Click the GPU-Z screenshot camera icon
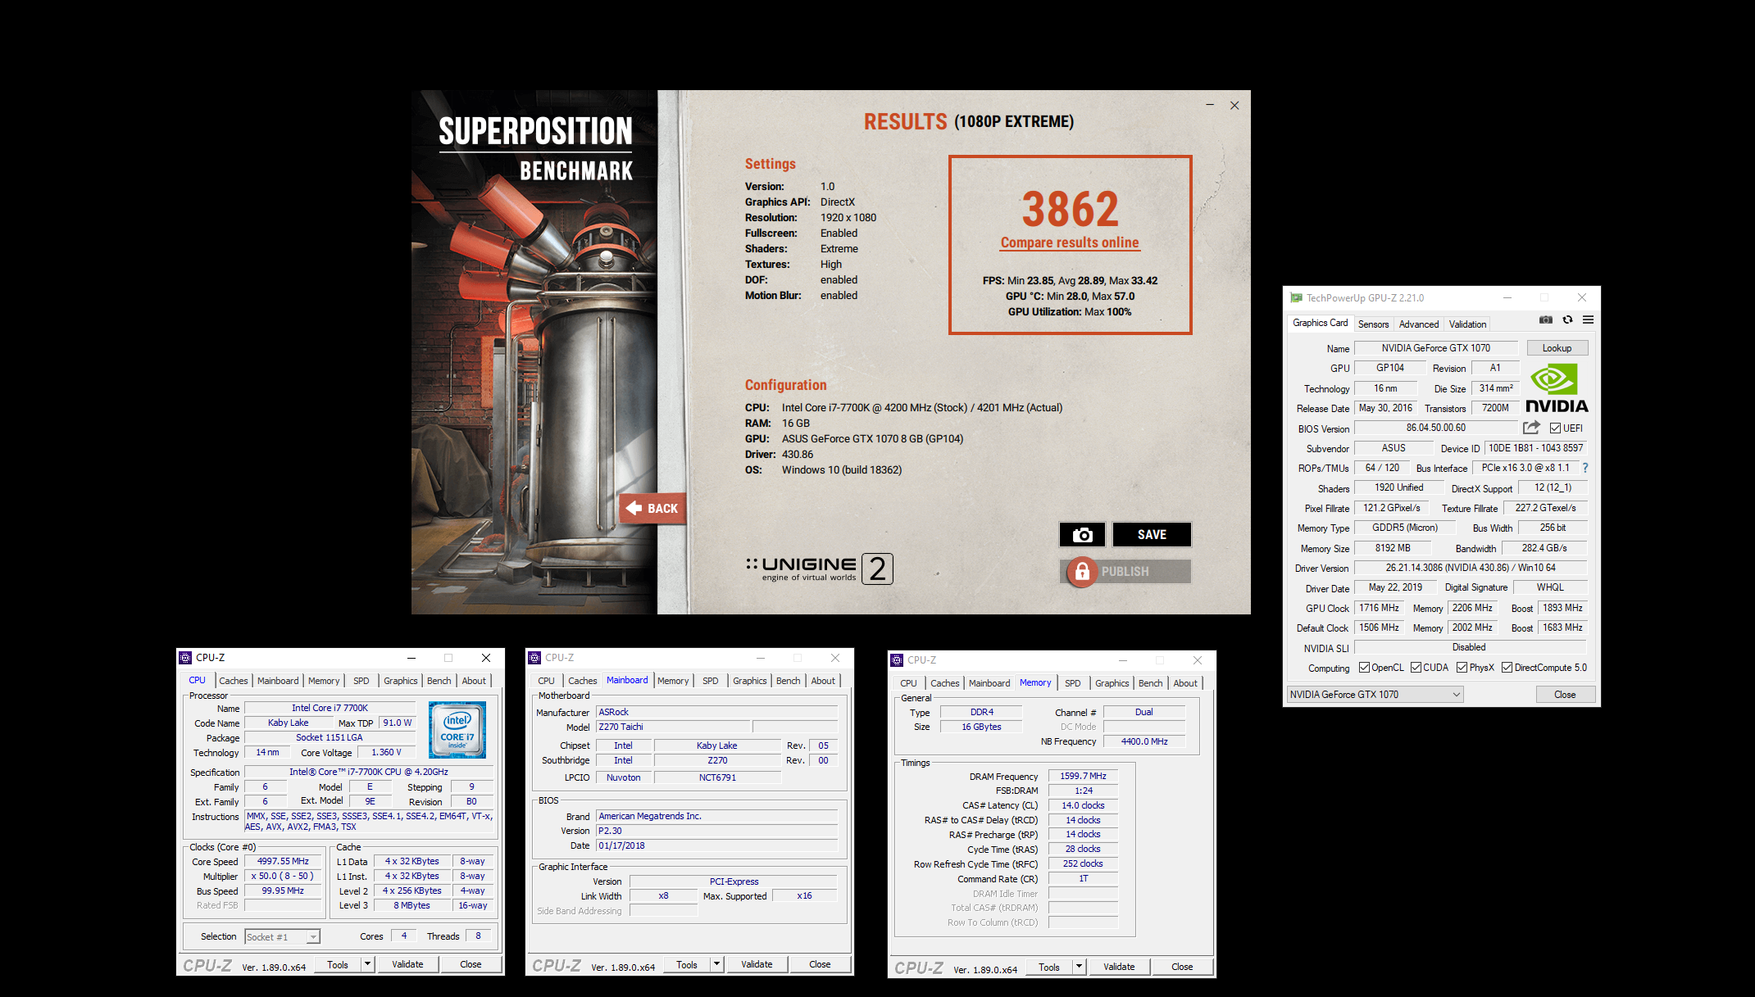1755x997 pixels. (x=1545, y=320)
